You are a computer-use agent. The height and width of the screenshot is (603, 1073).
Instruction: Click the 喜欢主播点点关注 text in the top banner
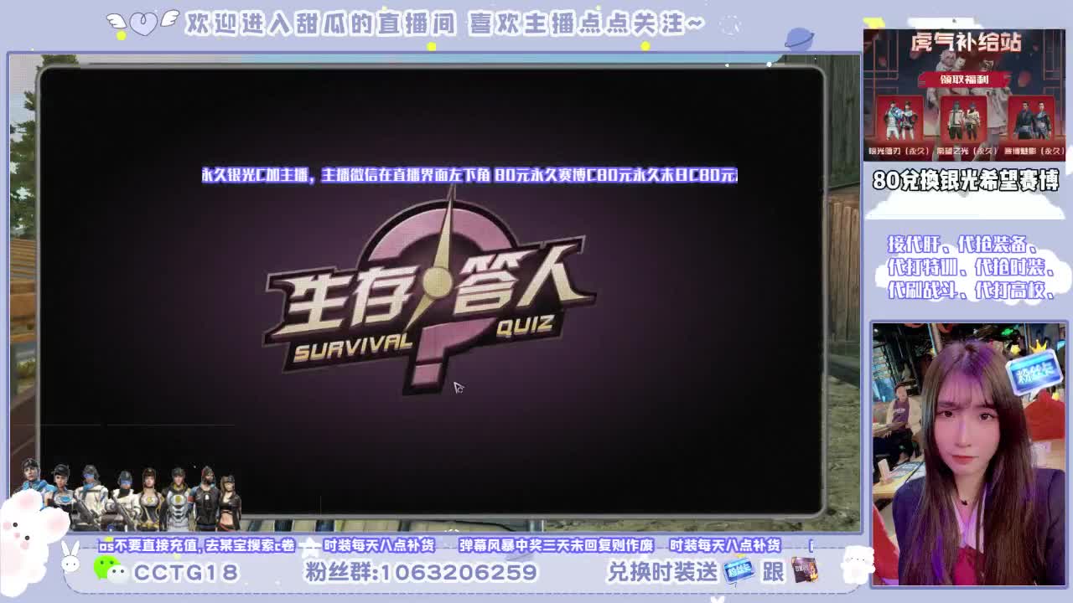click(587, 23)
